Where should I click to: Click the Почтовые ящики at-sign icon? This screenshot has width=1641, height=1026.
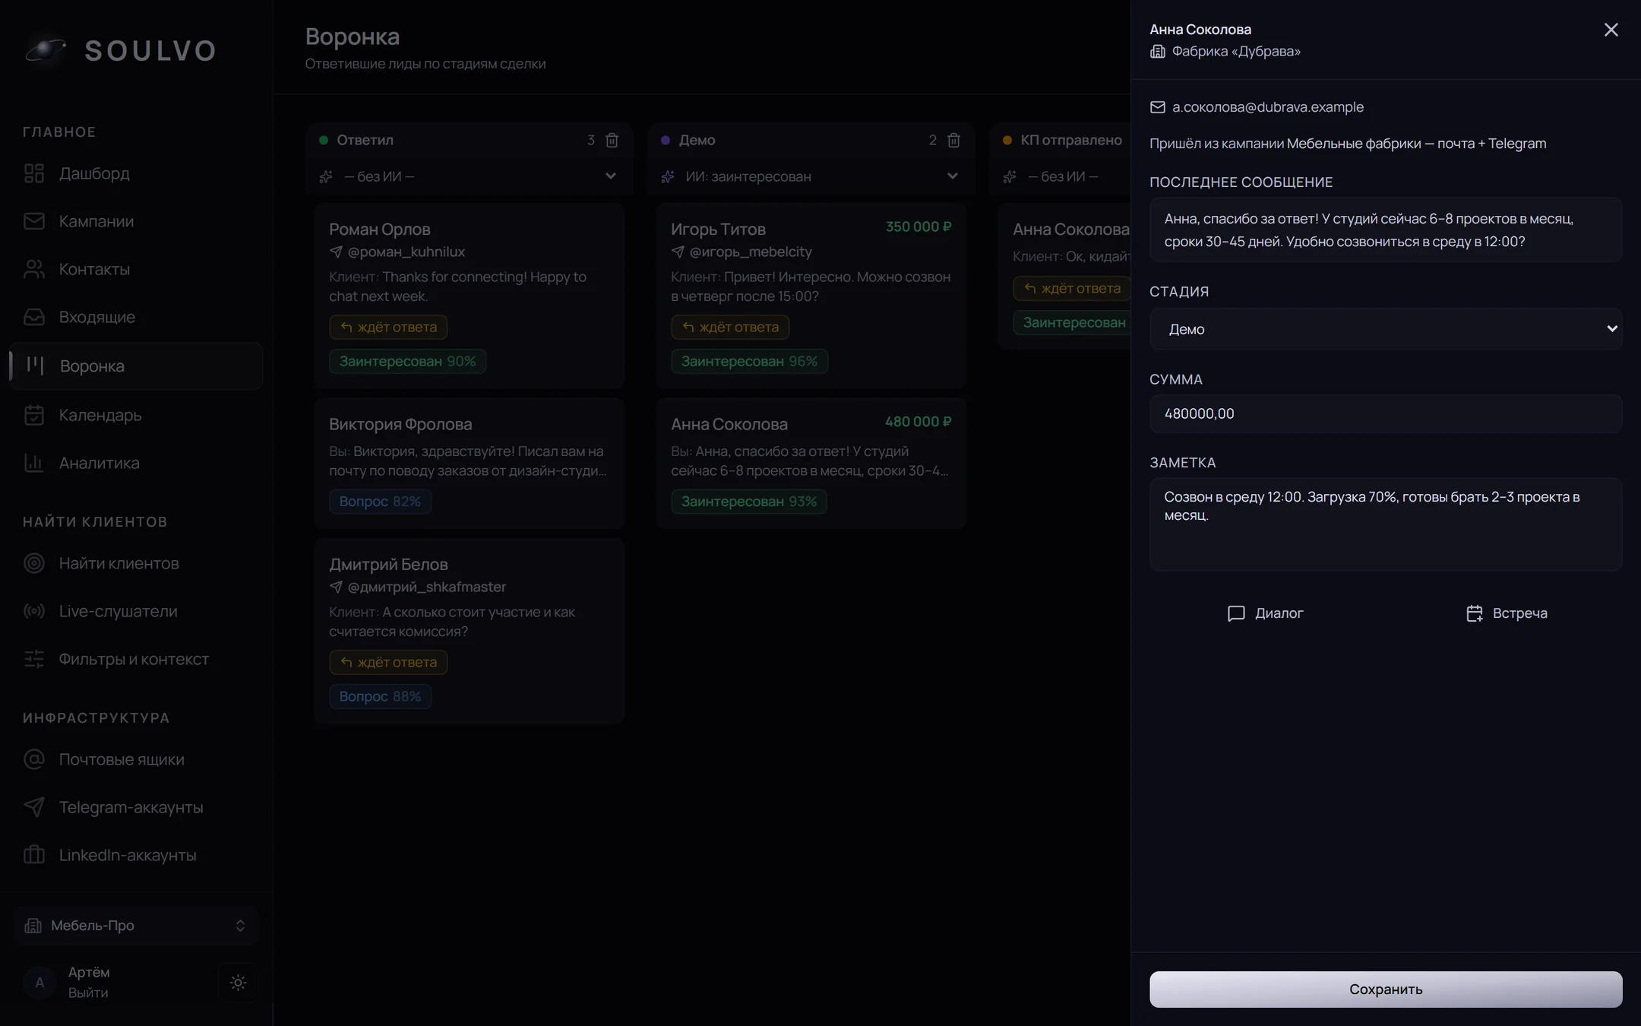click(34, 759)
